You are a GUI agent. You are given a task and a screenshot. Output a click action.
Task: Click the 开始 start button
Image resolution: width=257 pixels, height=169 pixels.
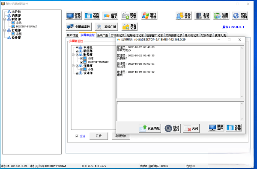pos(99,136)
